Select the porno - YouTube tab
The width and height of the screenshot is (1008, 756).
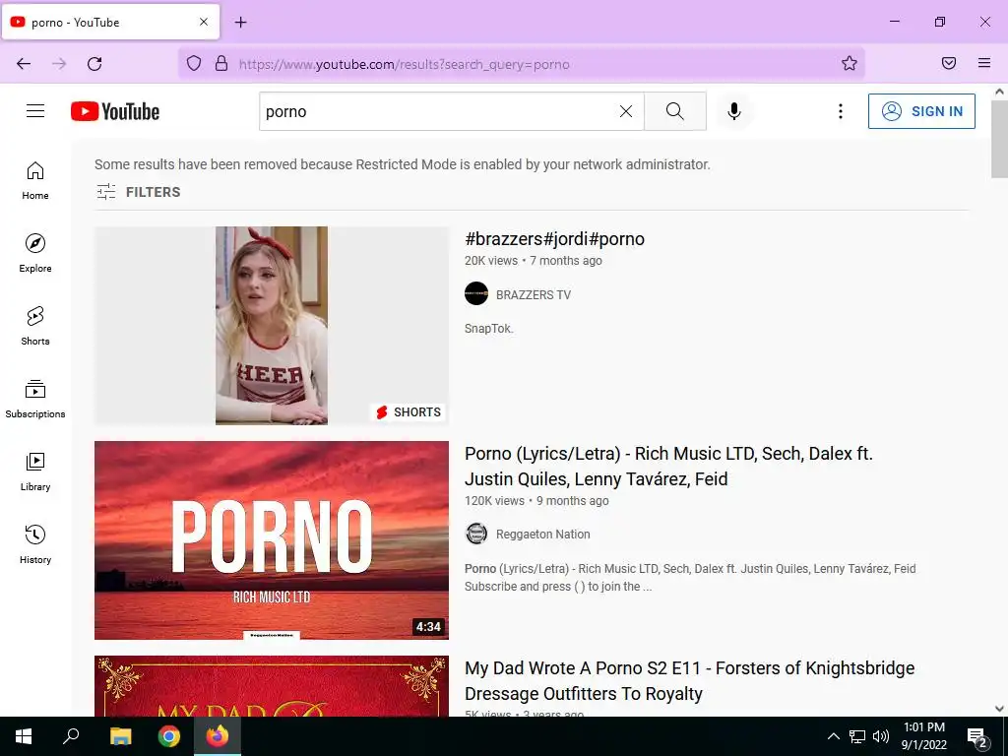(x=110, y=22)
